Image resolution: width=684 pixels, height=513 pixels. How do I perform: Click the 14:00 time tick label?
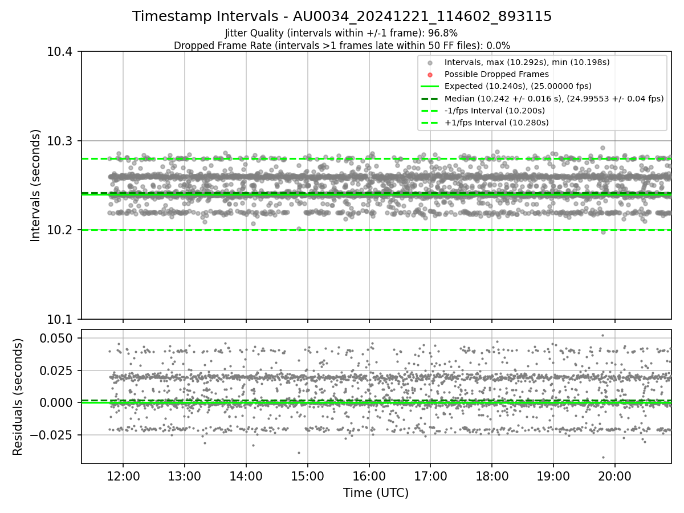click(246, 477)
